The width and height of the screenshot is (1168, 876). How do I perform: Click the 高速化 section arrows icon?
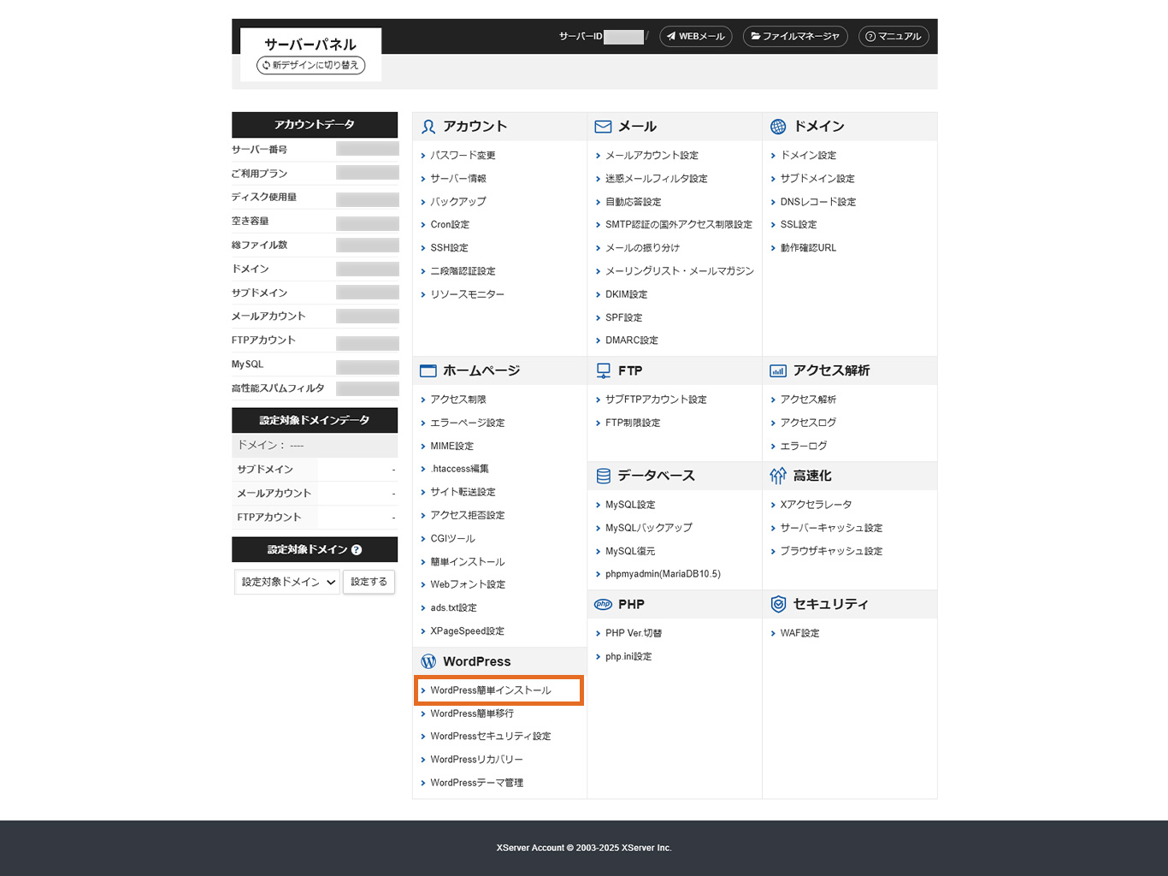(778, 476)
